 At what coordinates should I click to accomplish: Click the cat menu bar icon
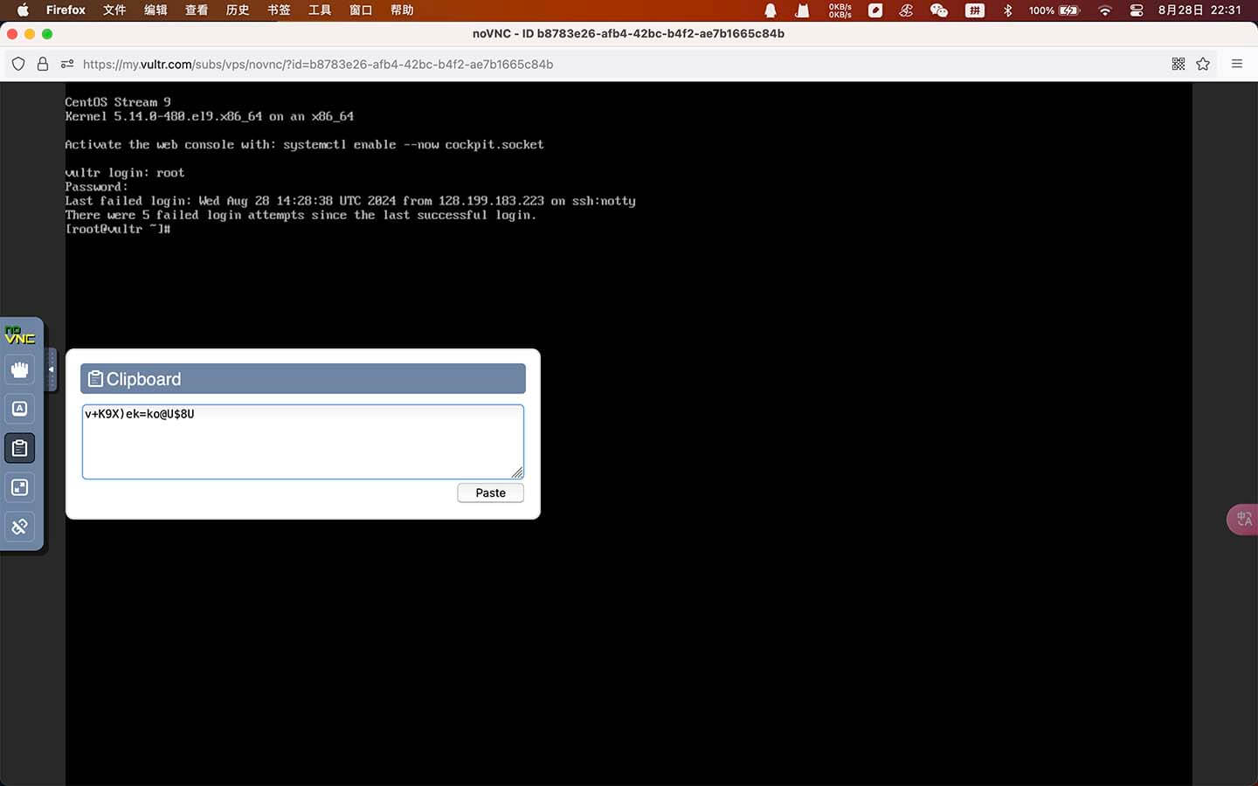point(802,10)
